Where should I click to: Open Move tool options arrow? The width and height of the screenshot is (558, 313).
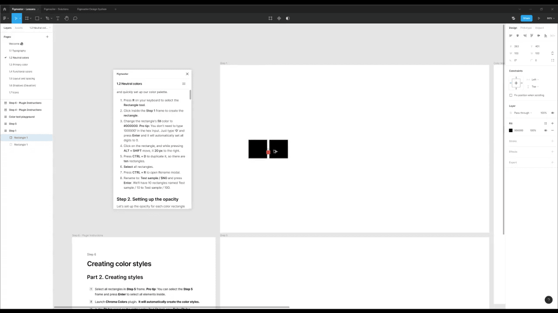pos(19,19)
